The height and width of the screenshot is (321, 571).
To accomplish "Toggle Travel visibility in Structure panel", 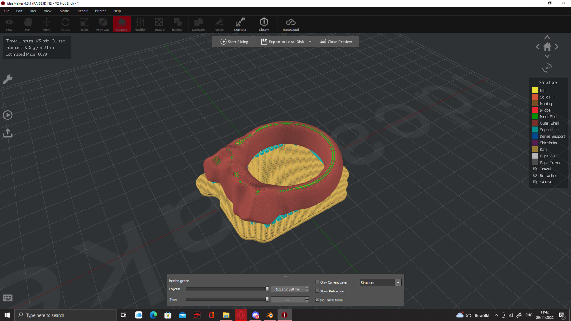I will click(535, 169).
